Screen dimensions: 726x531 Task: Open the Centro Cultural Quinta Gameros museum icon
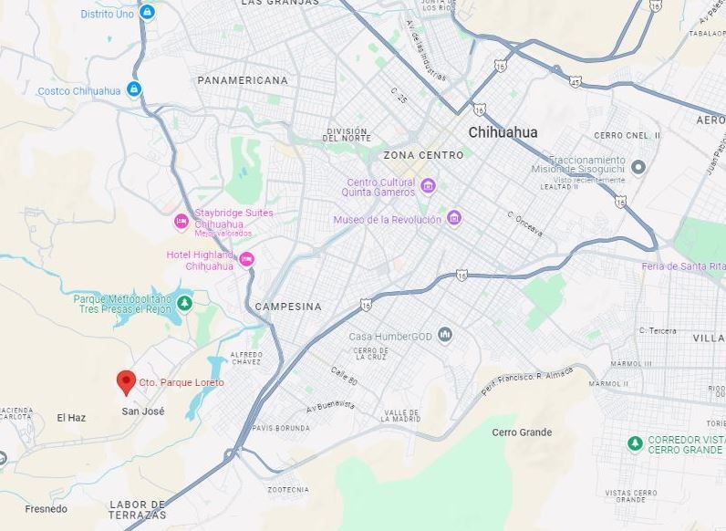coord(428,186)
